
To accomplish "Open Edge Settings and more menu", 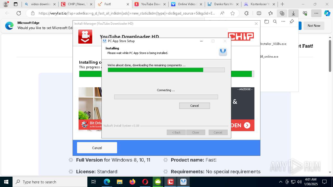I will (316, 13).
